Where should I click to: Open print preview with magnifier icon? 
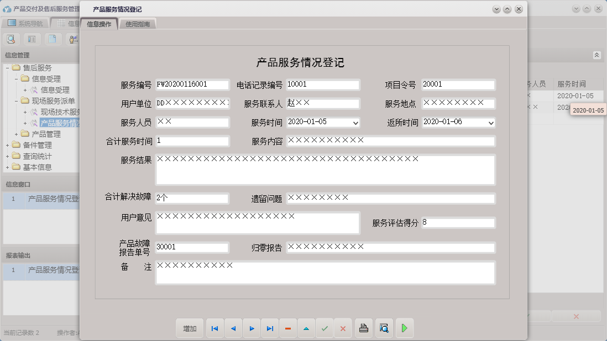pyautogui.click(x=384, y=328)
